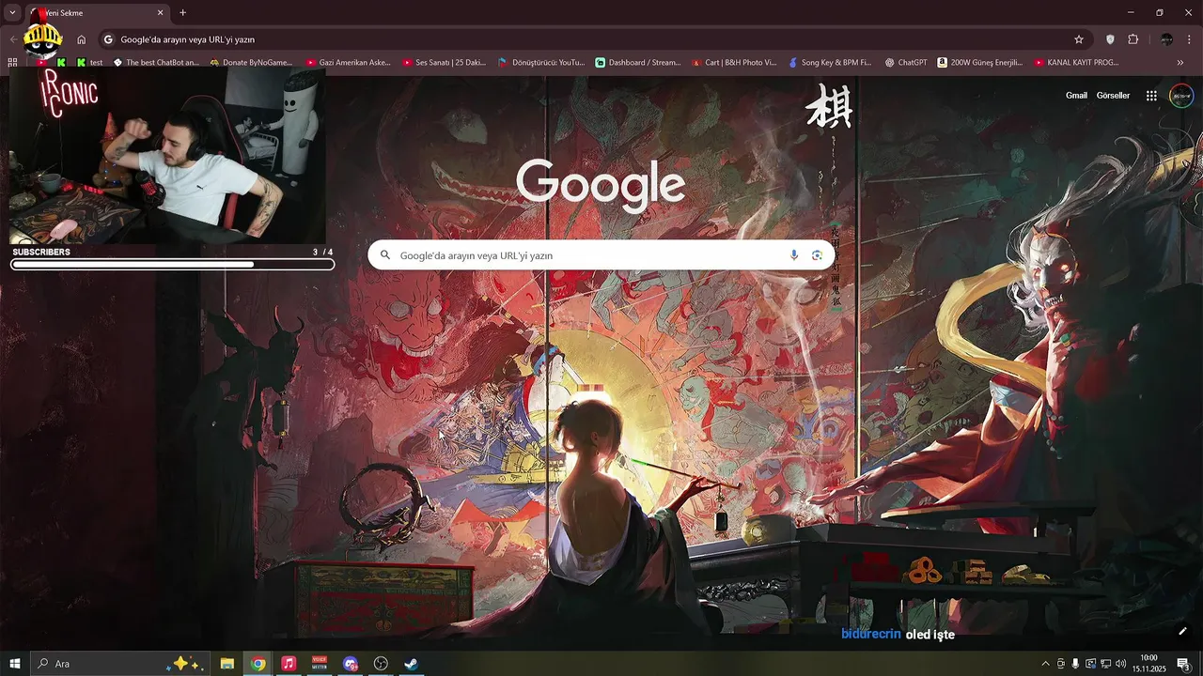Open the 'Ses Sanatı | 25 Daki...' bookmark
The width and height of the screenshot is (1203, 676).
click(x=445, y=63)
